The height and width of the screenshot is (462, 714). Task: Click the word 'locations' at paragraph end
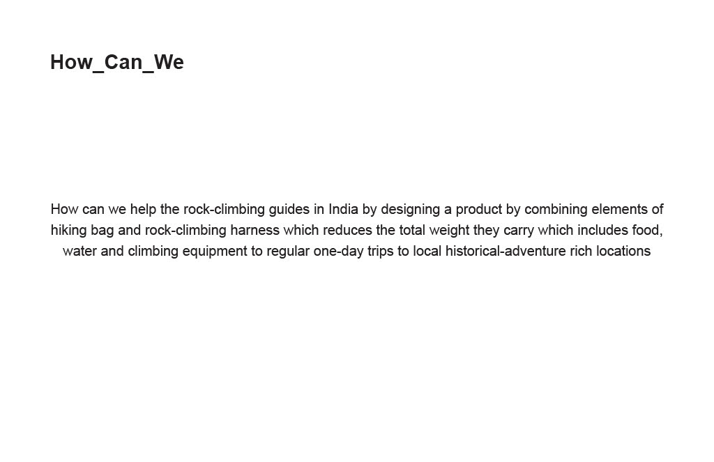623,251
